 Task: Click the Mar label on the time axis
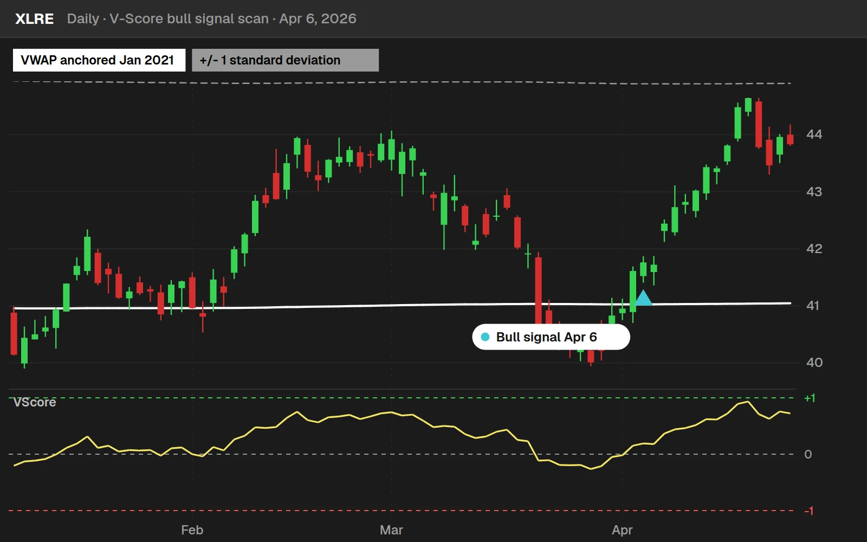point(391,530)
